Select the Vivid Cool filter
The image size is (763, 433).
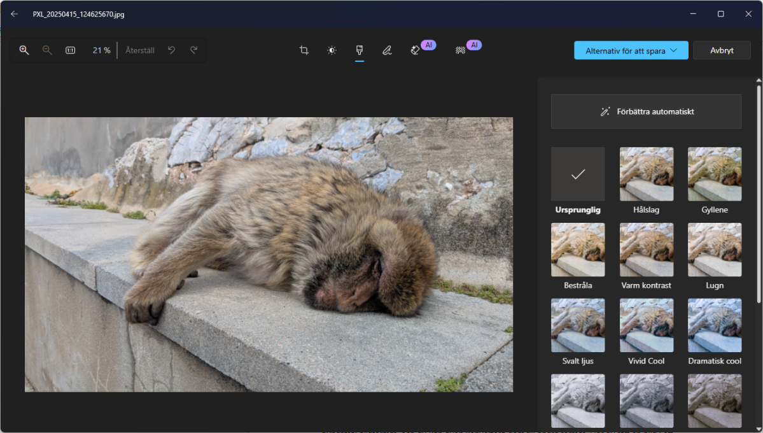click(x=646, y=325)
